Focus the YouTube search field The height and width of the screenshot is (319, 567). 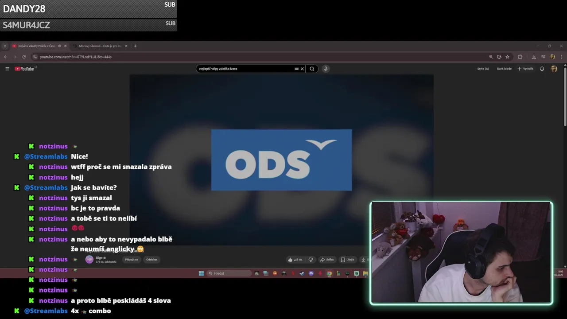(246, 69)
